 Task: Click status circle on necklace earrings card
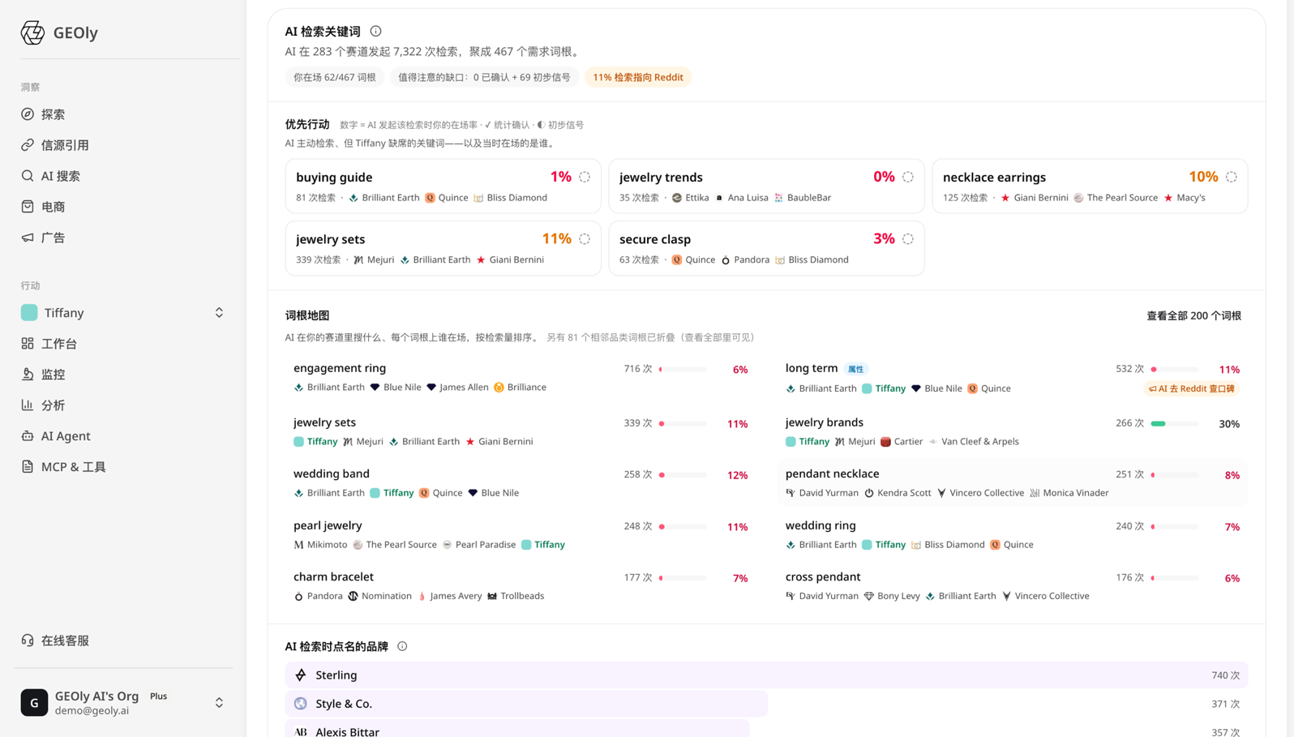pyautogui.click(x=1232, y=177)
